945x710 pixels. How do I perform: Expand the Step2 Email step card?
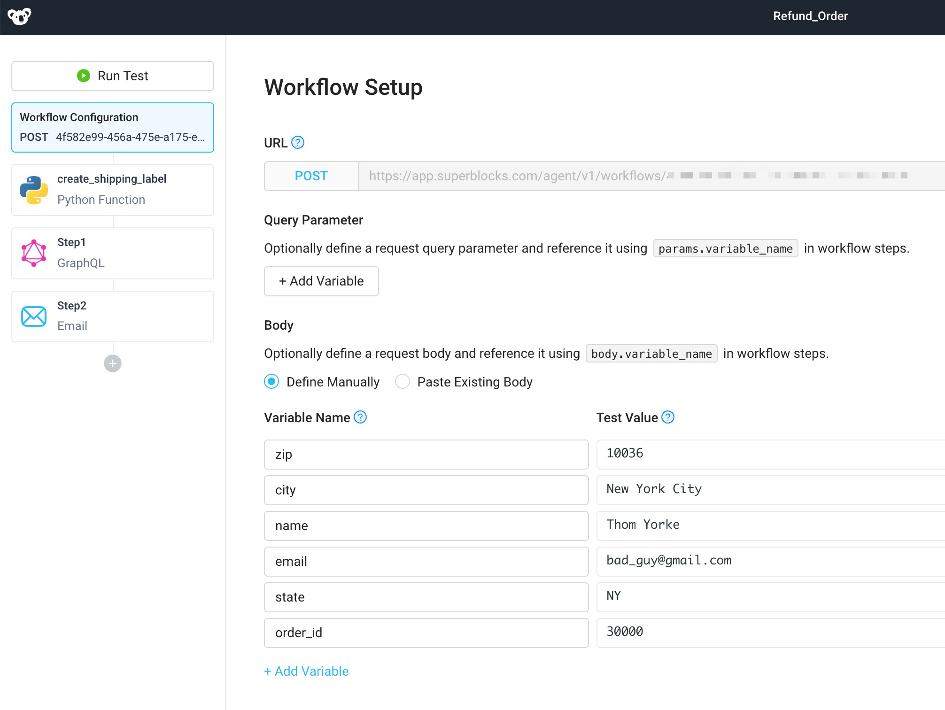pos(112,316)
